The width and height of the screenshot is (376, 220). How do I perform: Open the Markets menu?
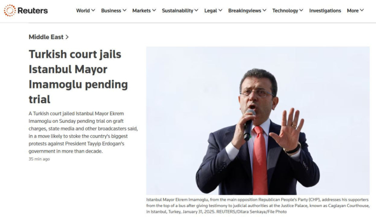coord(142,10)
